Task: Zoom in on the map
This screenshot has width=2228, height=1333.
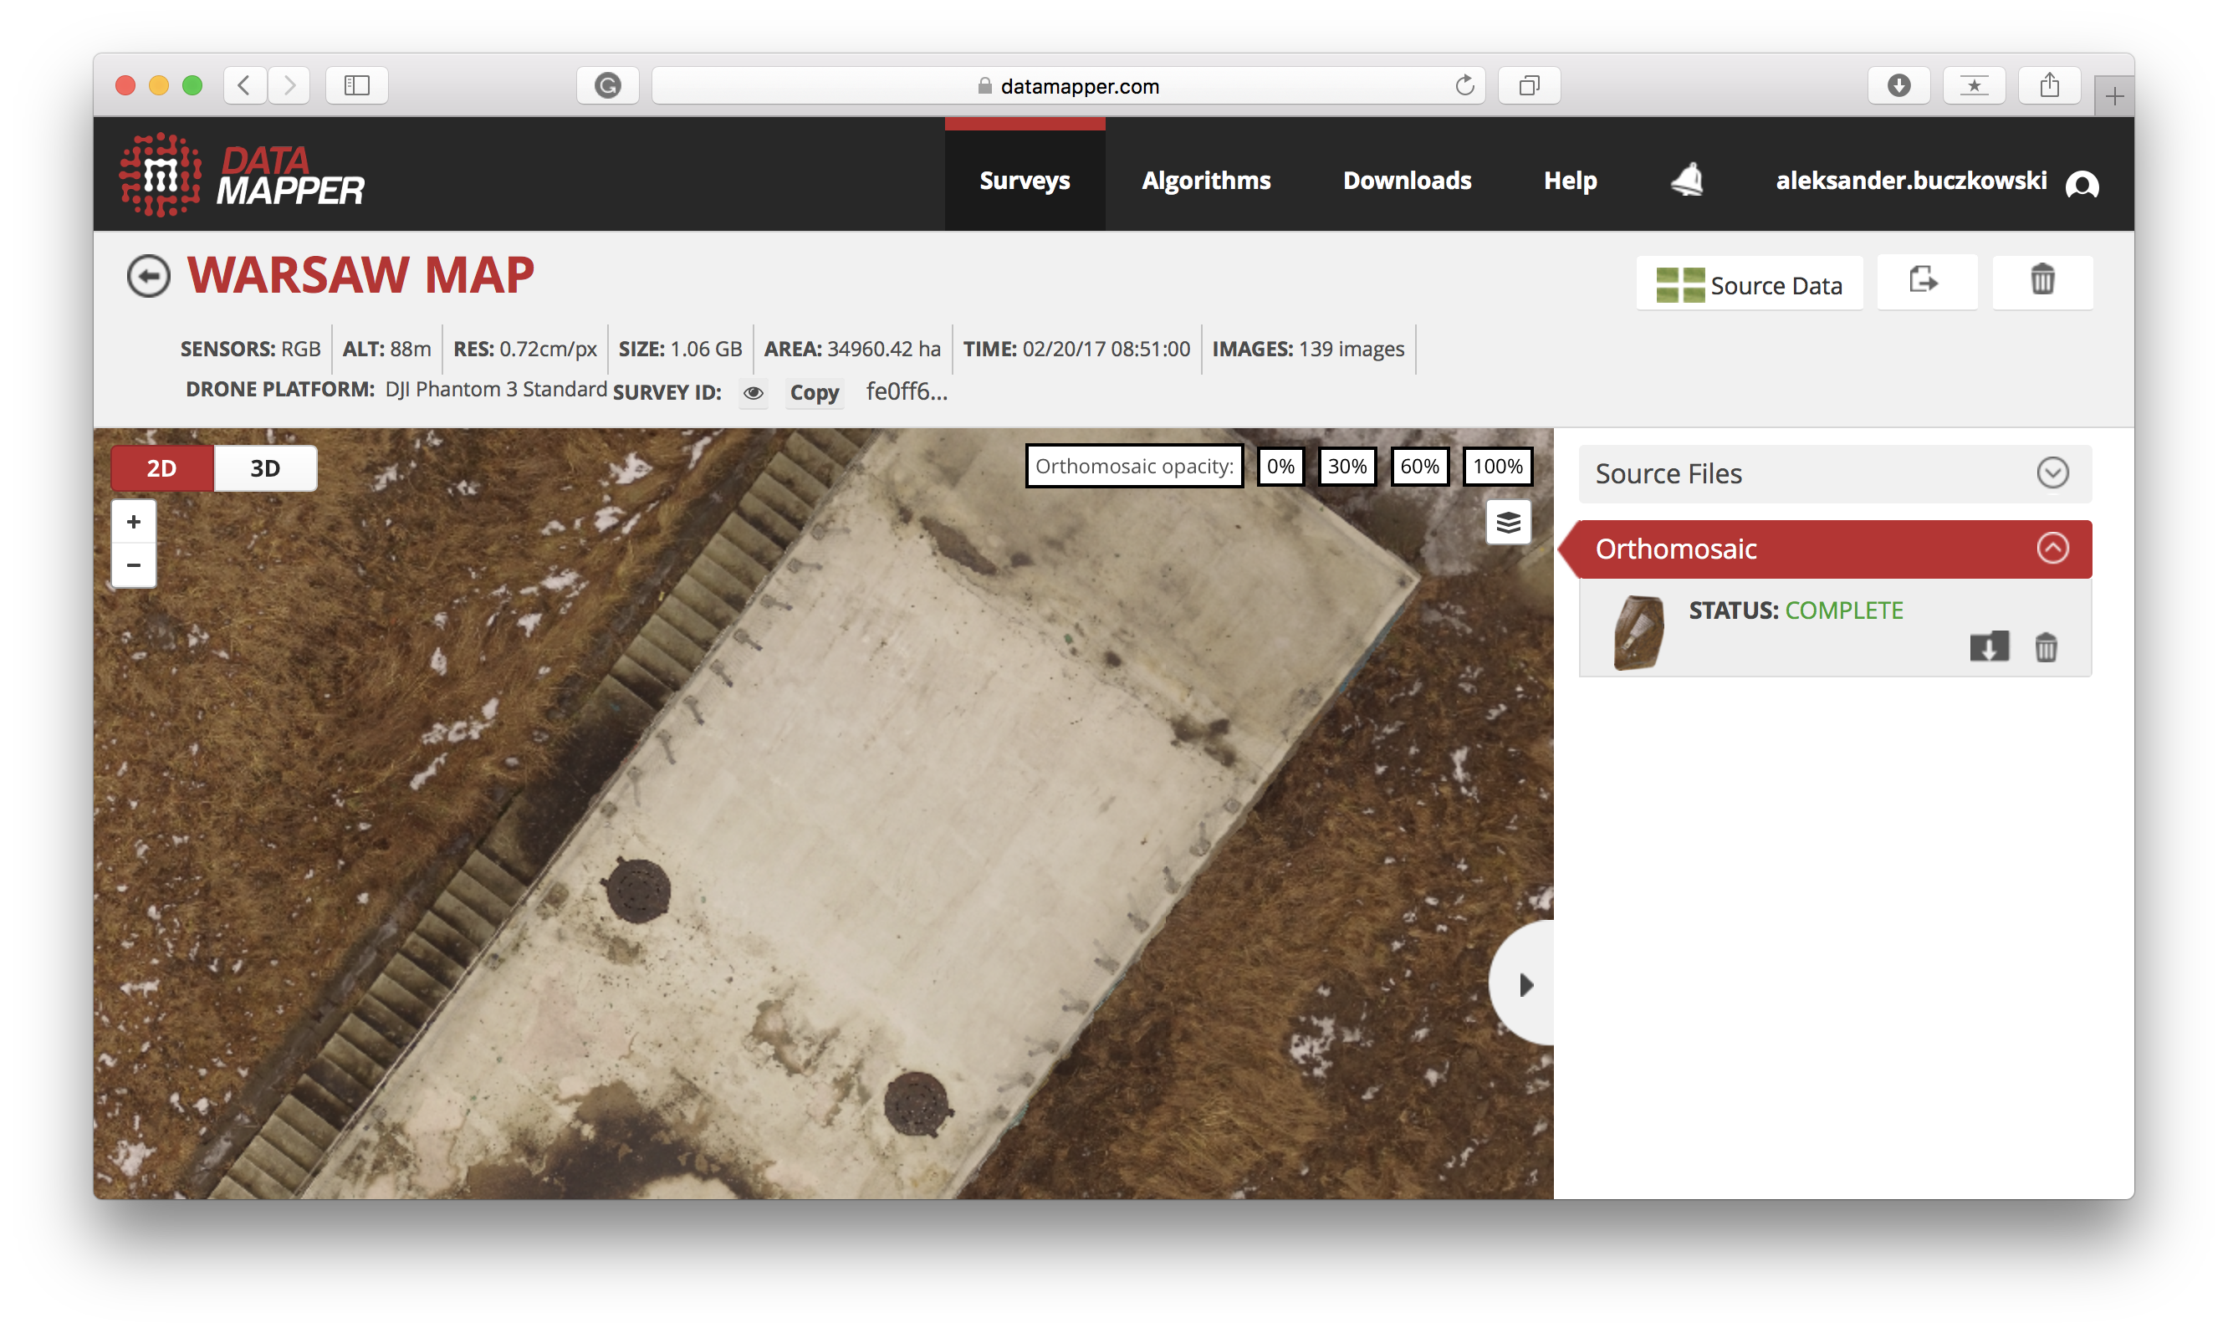Action: click(134, 522)
